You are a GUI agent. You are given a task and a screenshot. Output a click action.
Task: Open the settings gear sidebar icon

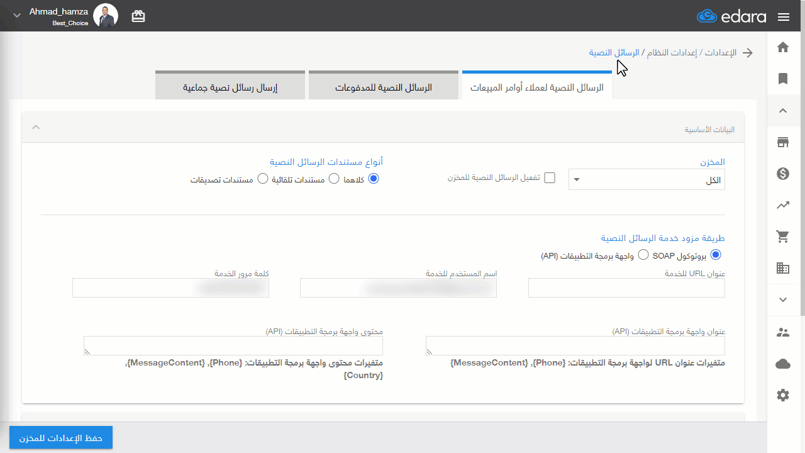(783, 395)
